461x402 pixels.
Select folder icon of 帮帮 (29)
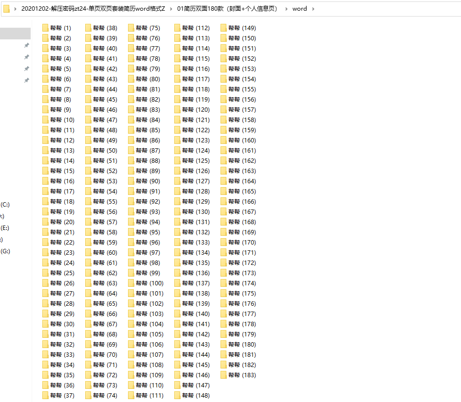45,314
